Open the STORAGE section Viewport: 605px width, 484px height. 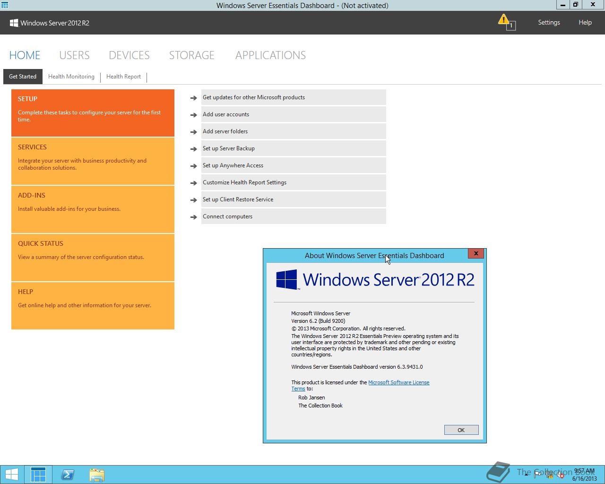(192, 55)
